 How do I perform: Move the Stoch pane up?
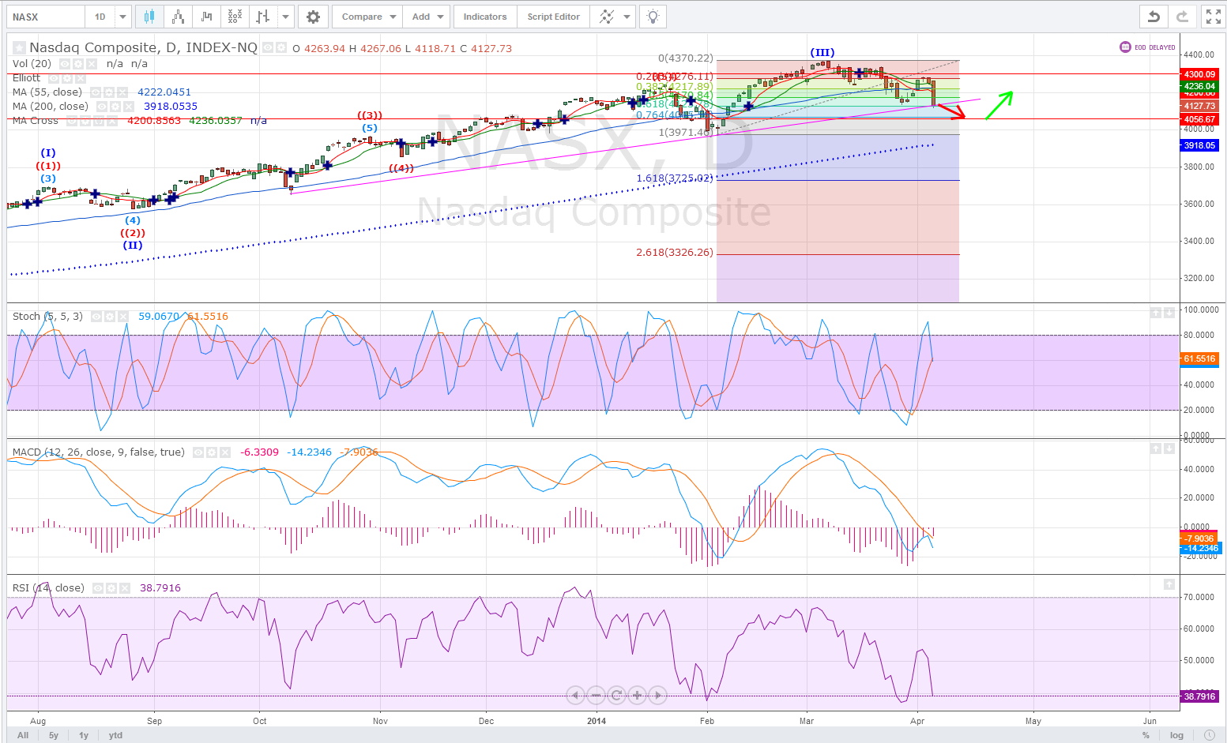[1156, 313]
